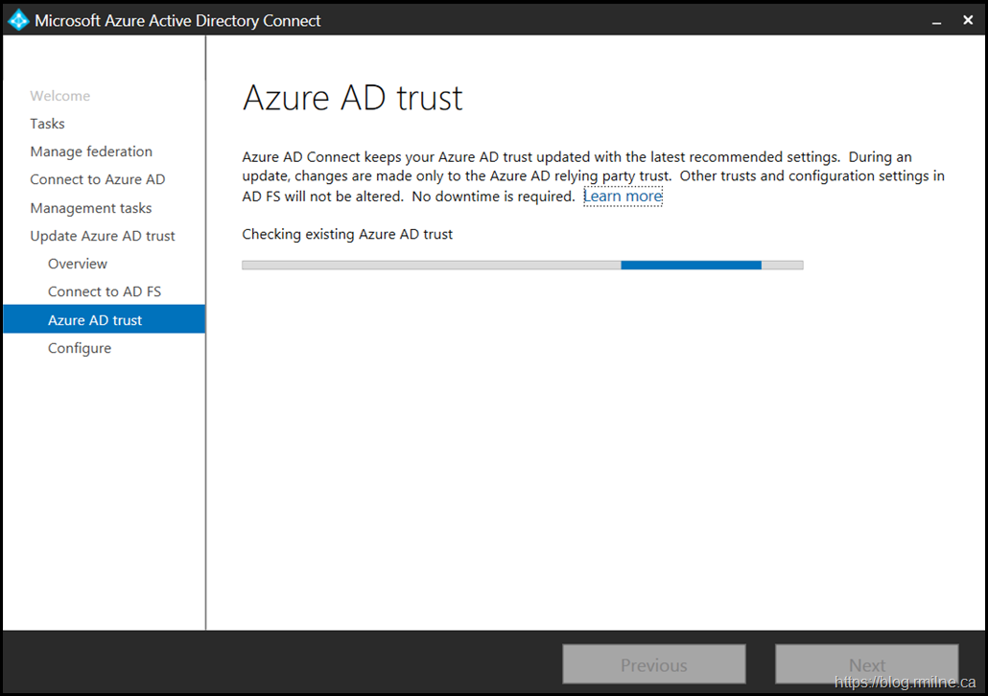Click the blue progress bar indicator
This screenshot has width=988, height=696.
pyautogui.click(x=691, y=265)
